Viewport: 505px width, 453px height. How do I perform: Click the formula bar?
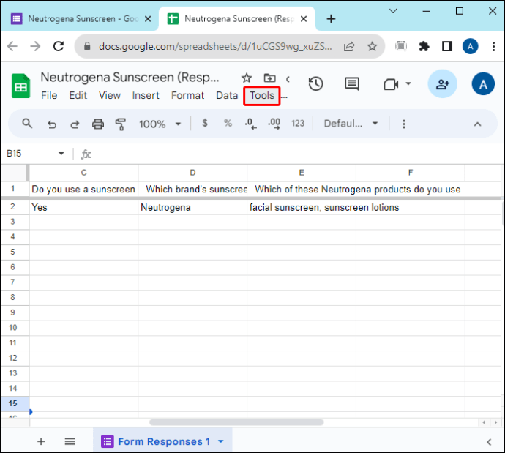pyautogui.click(x=296, y=154)
